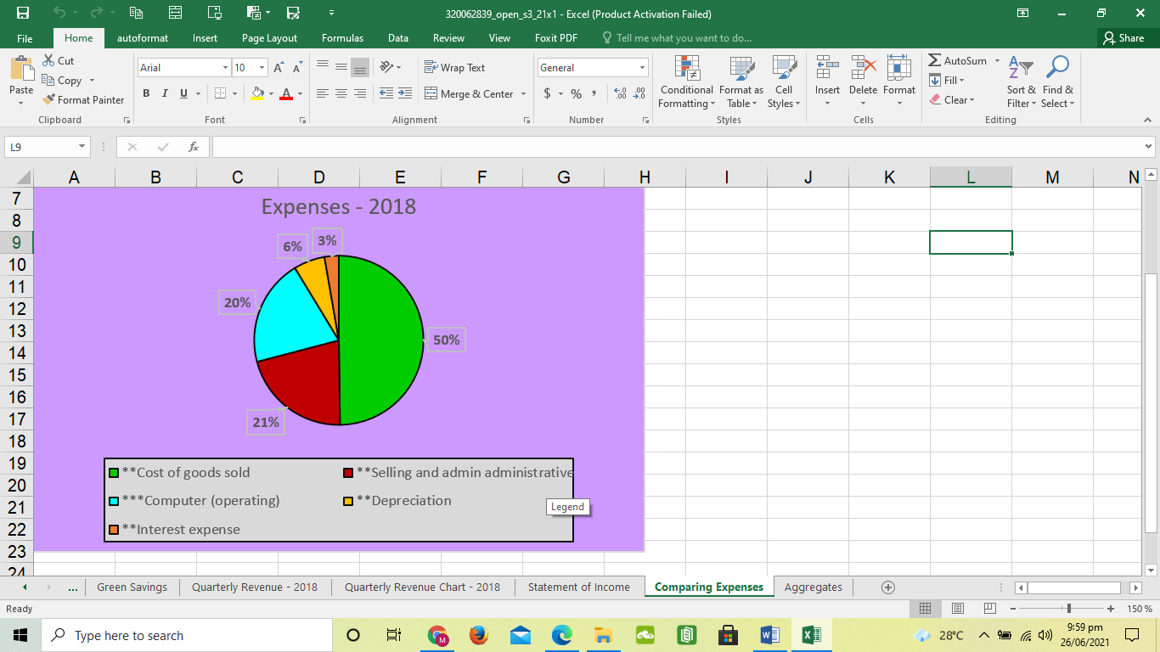
Task: Open the Font dropdown list
Action: coord(225,67)
